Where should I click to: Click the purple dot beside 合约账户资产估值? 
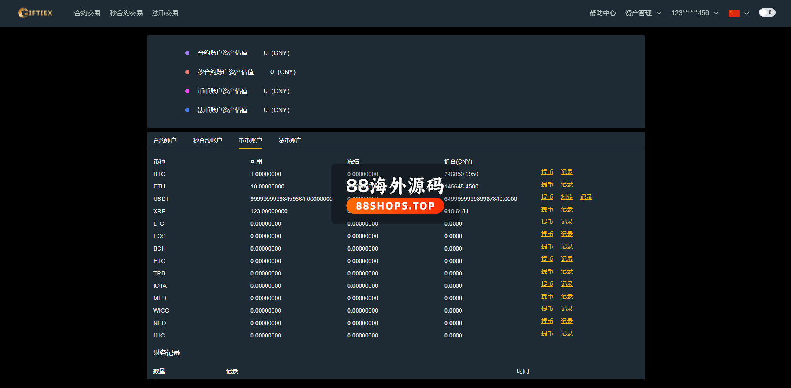click(x=187, y=53)
